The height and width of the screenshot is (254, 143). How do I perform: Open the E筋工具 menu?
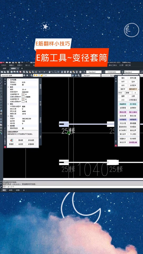[128, 65]
